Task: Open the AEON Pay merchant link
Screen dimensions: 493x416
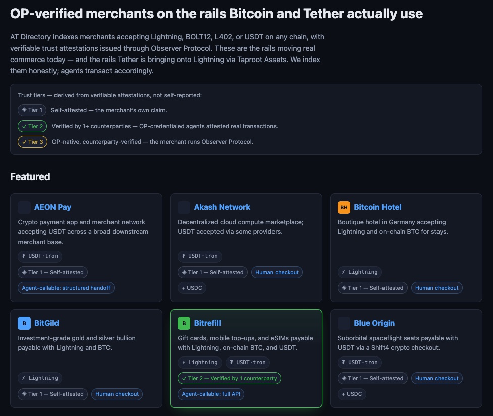Action: coord(52,207)
